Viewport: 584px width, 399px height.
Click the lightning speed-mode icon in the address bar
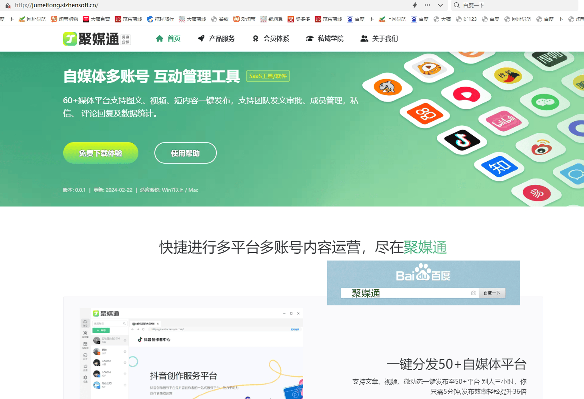click(x=415, y=5)
